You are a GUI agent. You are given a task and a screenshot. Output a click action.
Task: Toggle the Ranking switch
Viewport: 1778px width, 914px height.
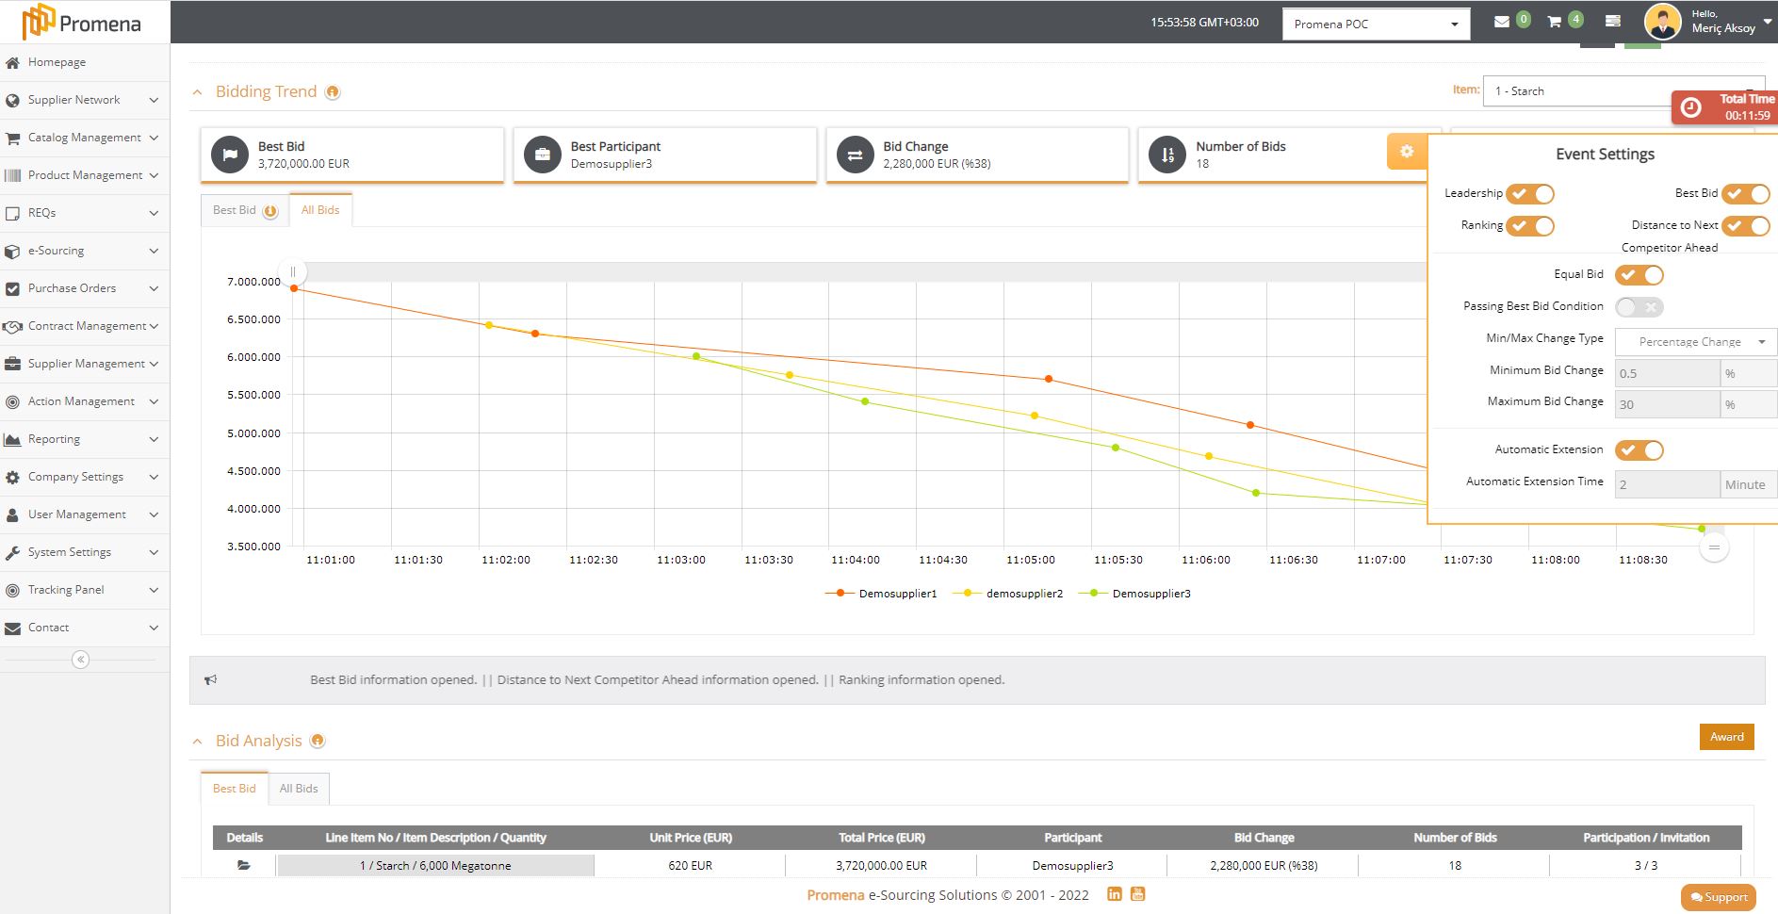click(1529, 226)
